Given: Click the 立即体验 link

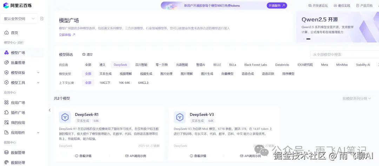Looking at the screenshot, I should pos(67,34).
